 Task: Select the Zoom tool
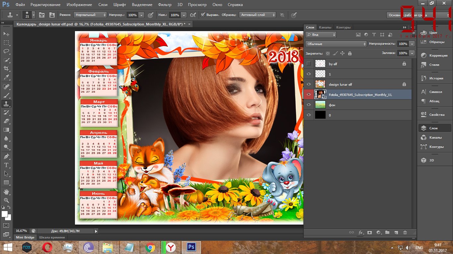(6, 200)
